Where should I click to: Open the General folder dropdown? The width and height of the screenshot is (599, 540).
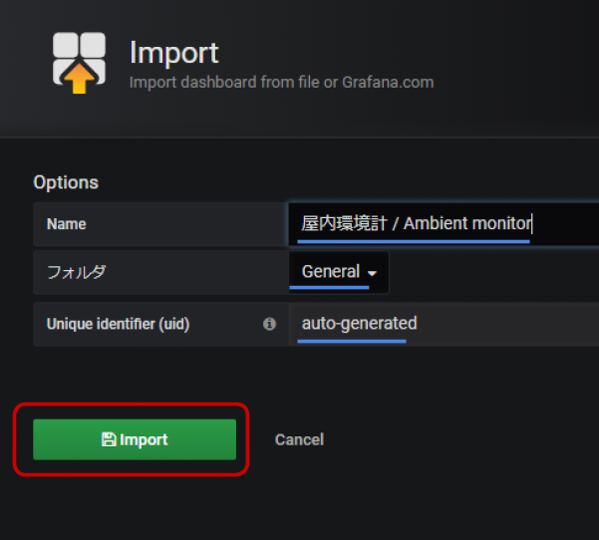339,272
